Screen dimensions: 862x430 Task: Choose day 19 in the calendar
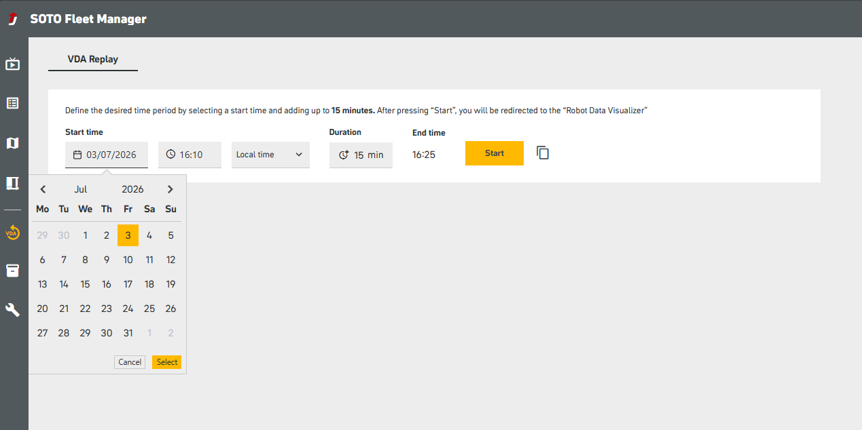click(170, 284)
